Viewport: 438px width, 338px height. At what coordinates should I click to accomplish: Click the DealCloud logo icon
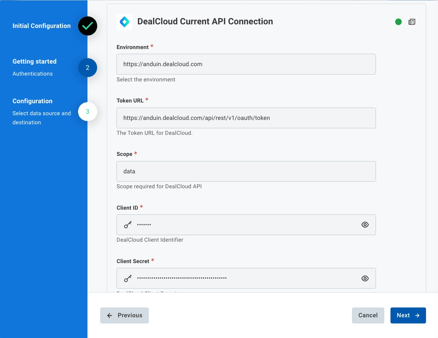(x=124, y=22)
